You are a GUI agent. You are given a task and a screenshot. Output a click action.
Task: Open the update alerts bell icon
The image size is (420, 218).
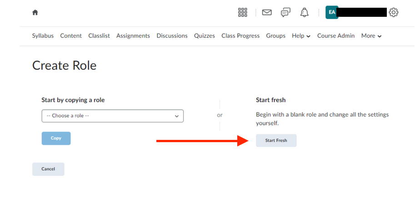(304, 12)
